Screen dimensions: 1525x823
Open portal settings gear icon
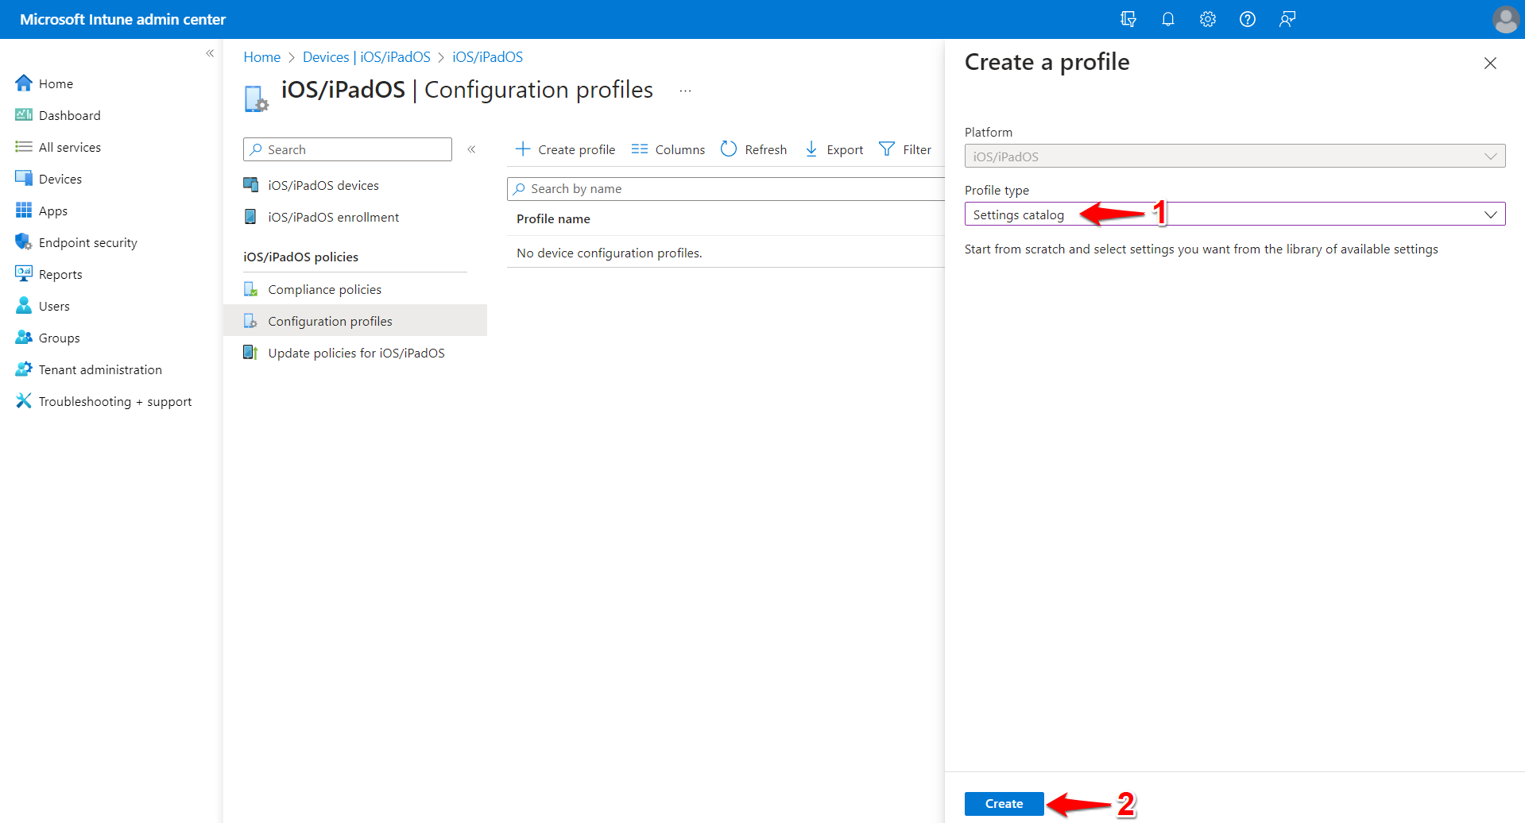click(x=1207, y=19)
